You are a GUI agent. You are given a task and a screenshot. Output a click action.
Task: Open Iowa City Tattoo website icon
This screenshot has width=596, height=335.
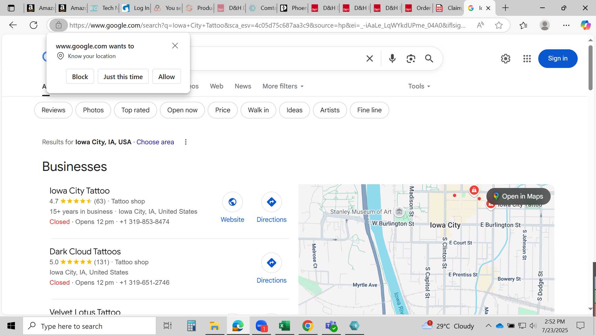point(233,202)
